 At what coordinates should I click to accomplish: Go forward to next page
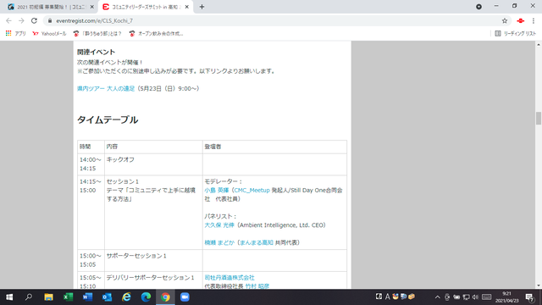[x=21, y=20]
